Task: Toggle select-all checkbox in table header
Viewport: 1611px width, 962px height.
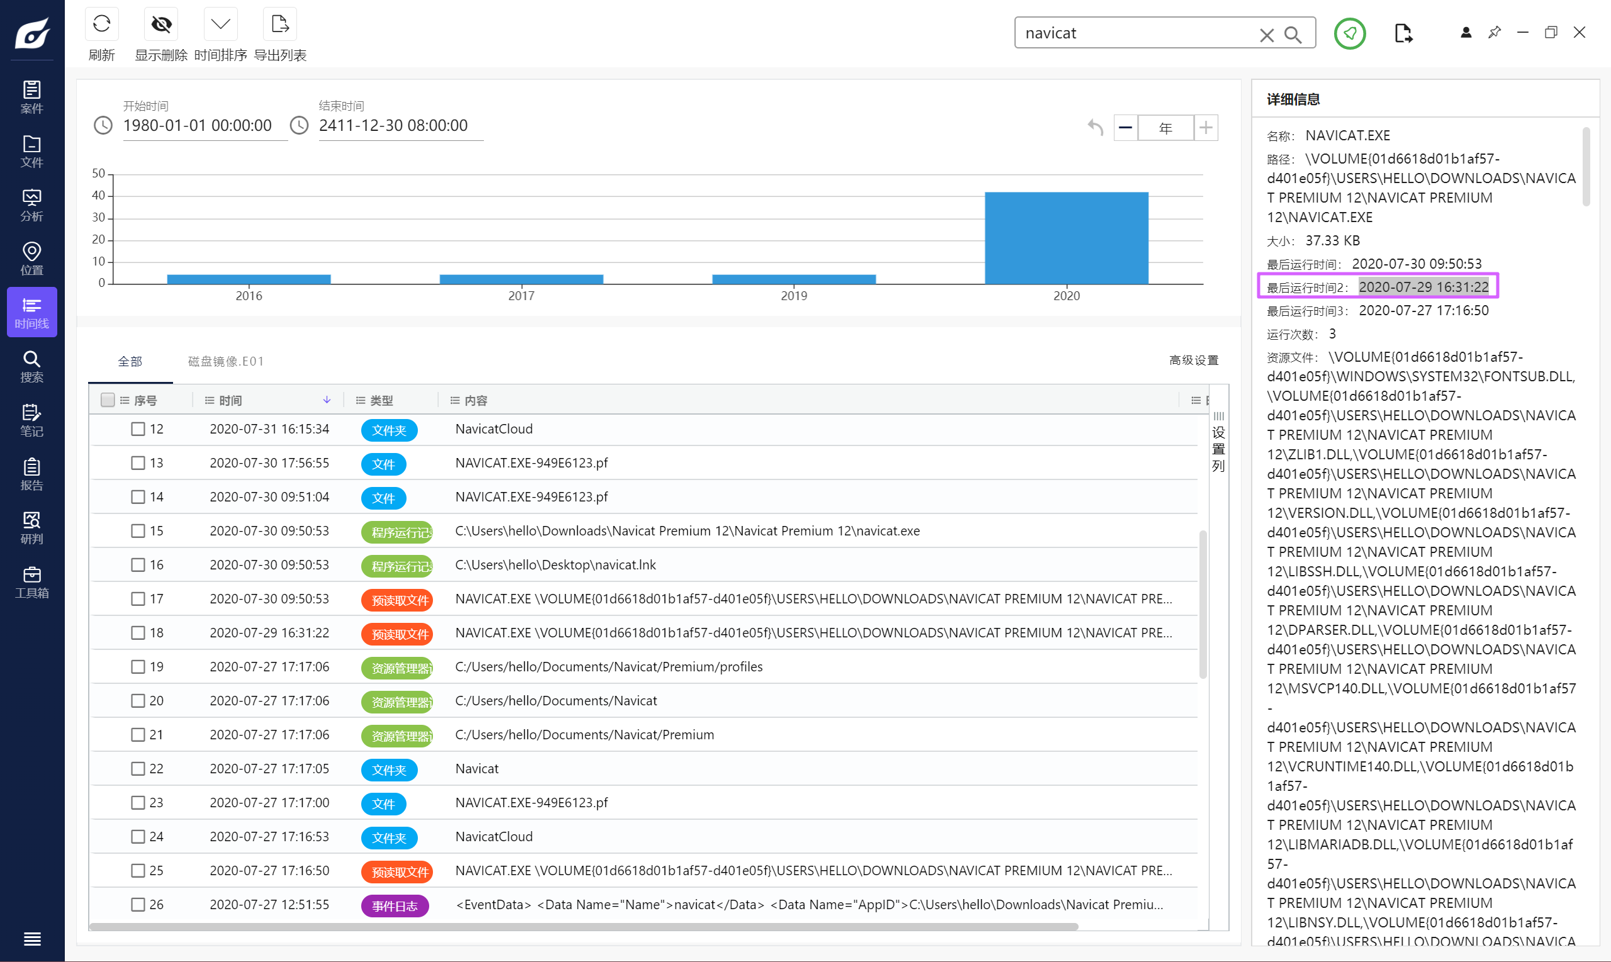Action: (108, 400)
